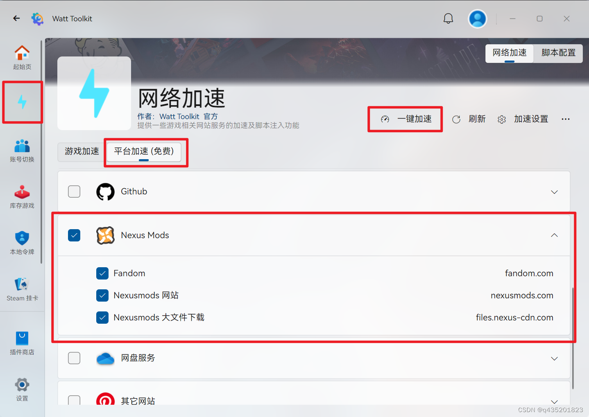Enable the Github checkbox
The image size is (589, 417).
coord(74,192)
